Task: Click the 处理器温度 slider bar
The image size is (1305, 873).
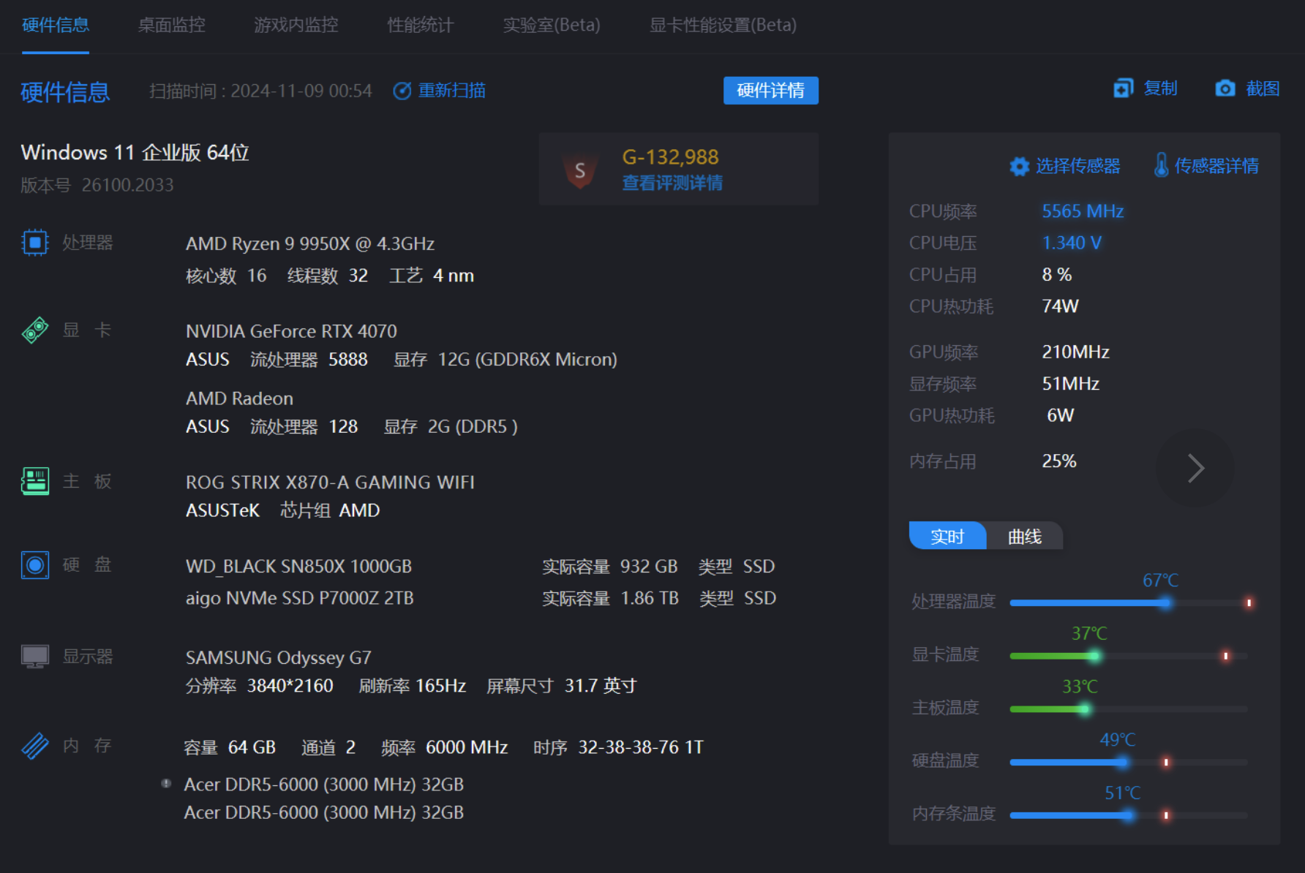Action: click(x=1128, y=603)
